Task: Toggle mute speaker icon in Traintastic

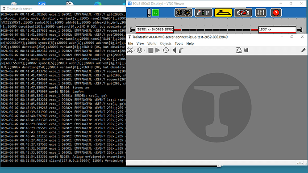Action: pos(174,51)
